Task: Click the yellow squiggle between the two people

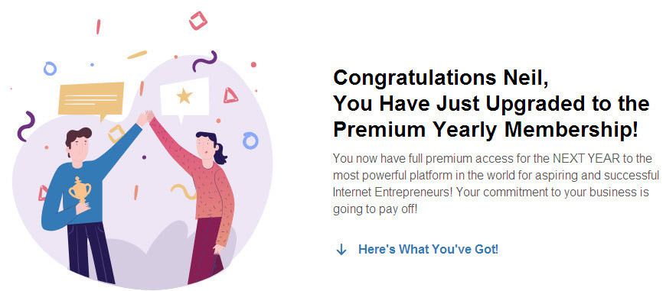Action: pyautogui.click(x=183, y=191)
